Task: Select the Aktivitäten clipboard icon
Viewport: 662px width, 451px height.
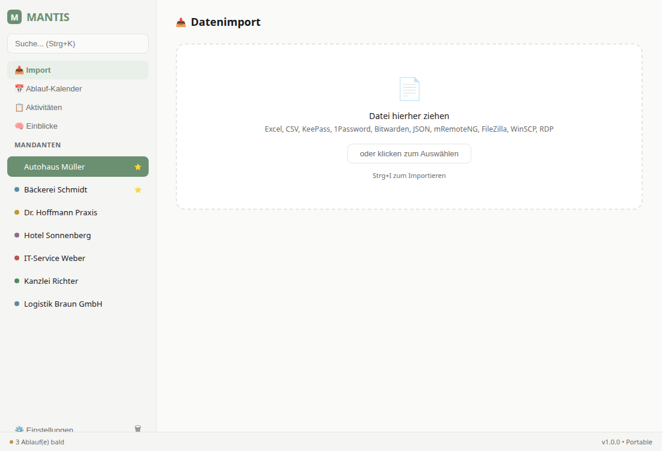Action: (x=18, y=107)
